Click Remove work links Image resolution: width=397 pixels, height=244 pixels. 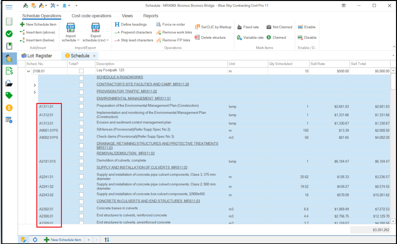click(174, 32)
